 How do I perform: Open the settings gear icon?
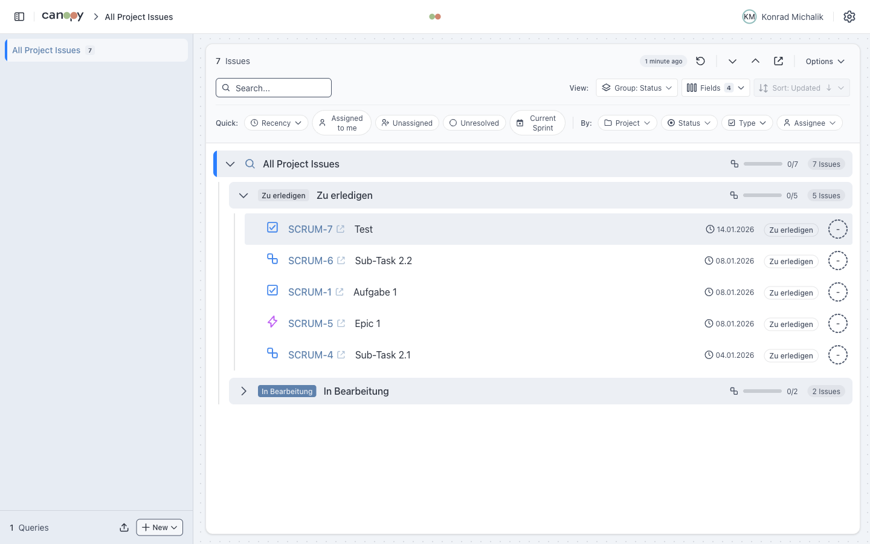click(849, 17)
